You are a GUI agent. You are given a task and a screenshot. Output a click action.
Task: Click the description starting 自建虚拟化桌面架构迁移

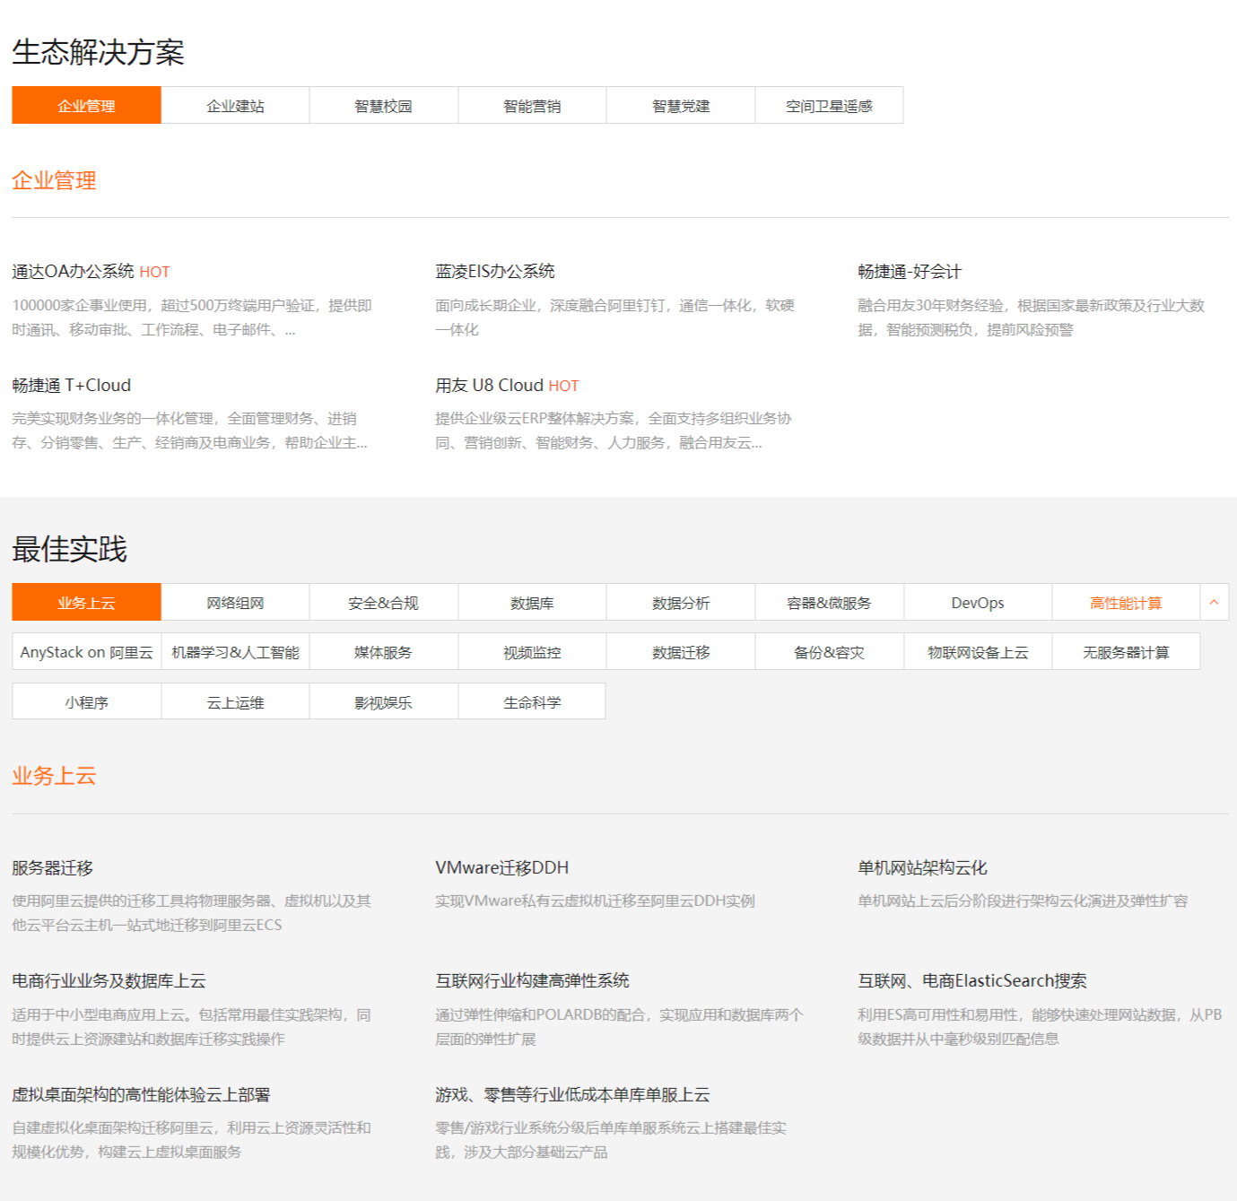pyautogui.click(x=191, y=1140)
